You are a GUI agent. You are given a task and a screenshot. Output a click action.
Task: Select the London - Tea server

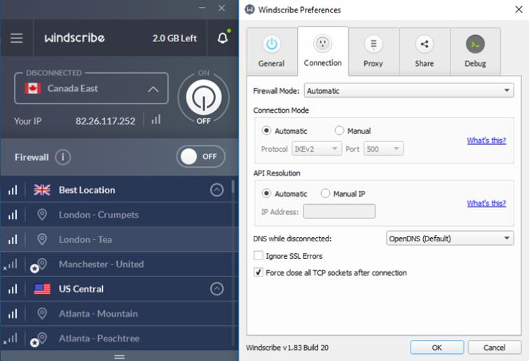tap(116, 239)
